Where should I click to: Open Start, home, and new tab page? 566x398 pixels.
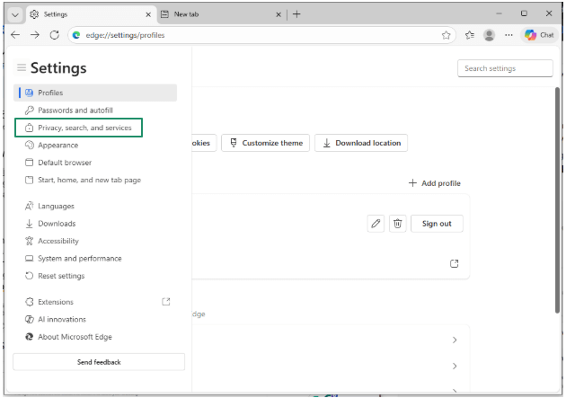click(95, 180)
